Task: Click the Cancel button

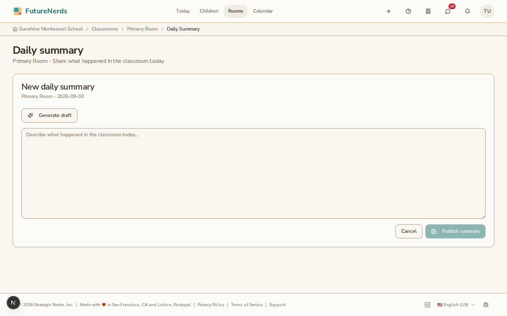Action: point(409,231)
